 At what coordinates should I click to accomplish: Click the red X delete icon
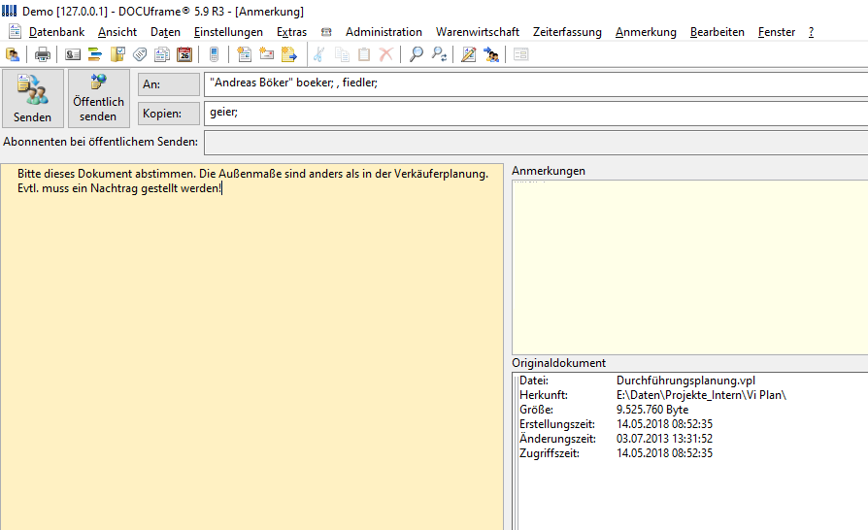386,54
